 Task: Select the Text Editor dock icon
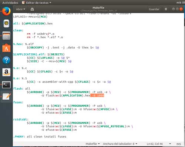click(6, 97)
